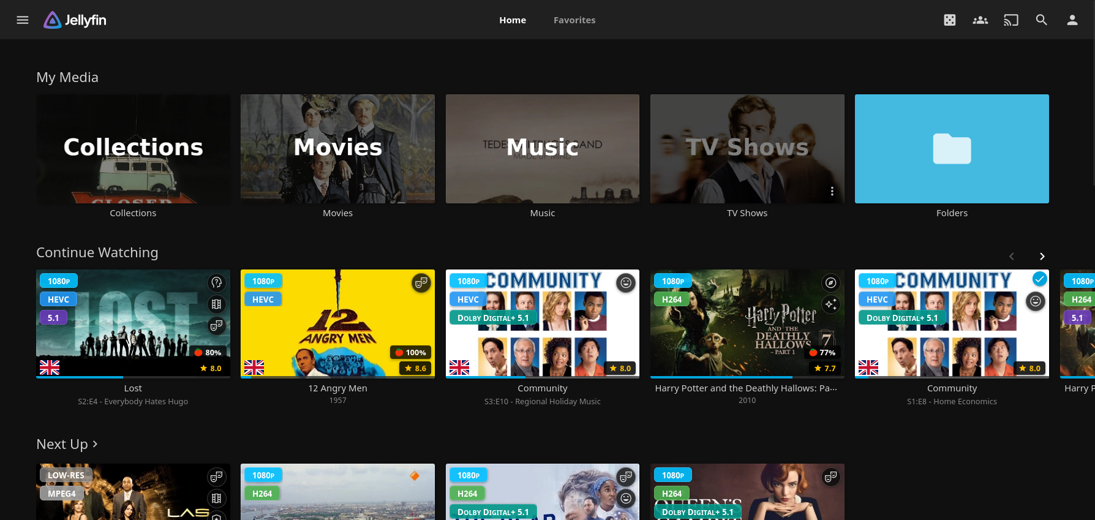The width and height of the screenshot is (1095, 520).
Task: Click the 1957 year under 12 Angry Men
Action: (338, 401)
